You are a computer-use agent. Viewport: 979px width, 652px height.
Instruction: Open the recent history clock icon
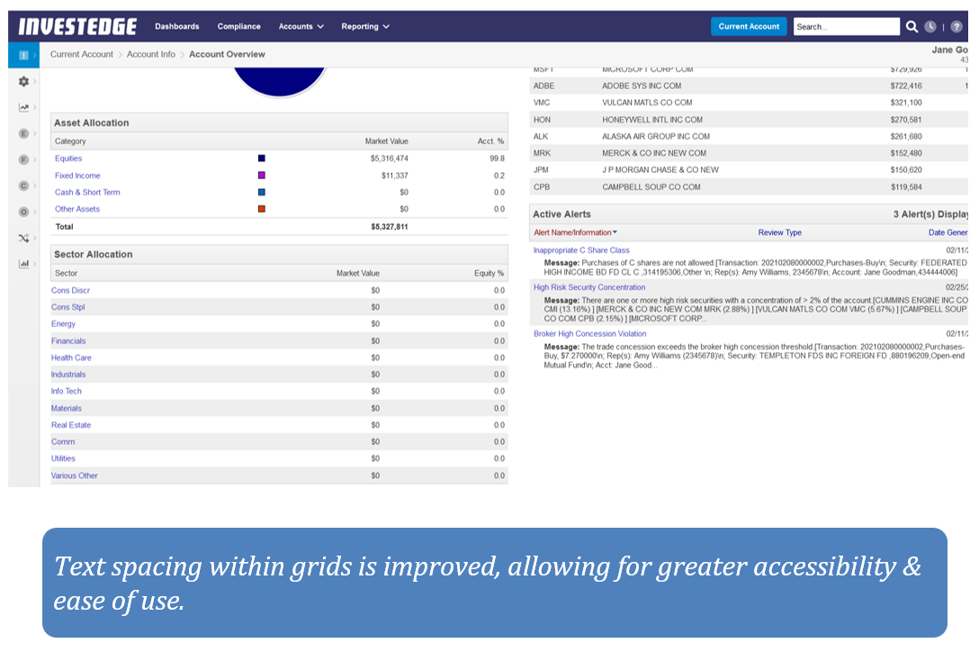[930, 26]
